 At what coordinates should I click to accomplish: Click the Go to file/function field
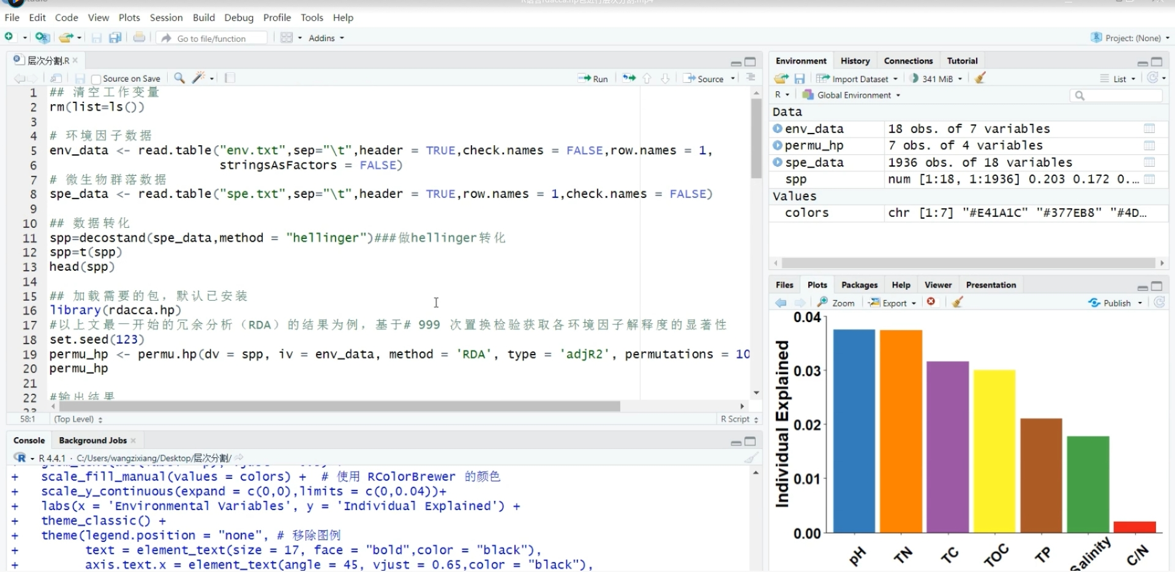point(212,38)
